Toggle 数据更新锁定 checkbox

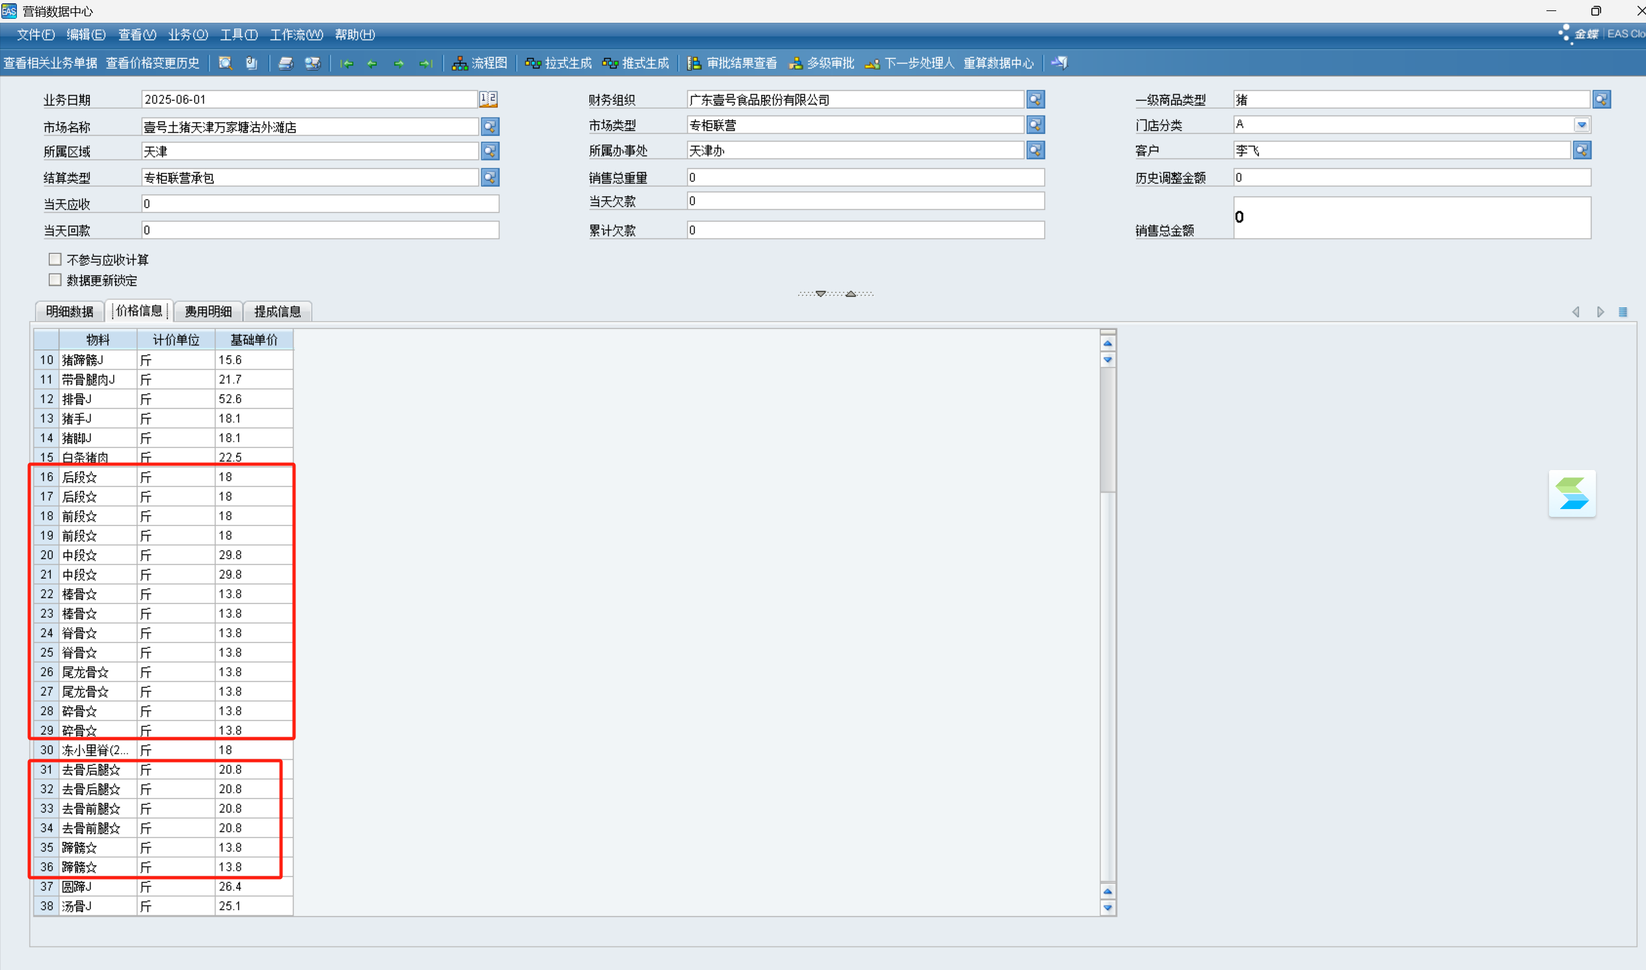[x=55, y=280]
